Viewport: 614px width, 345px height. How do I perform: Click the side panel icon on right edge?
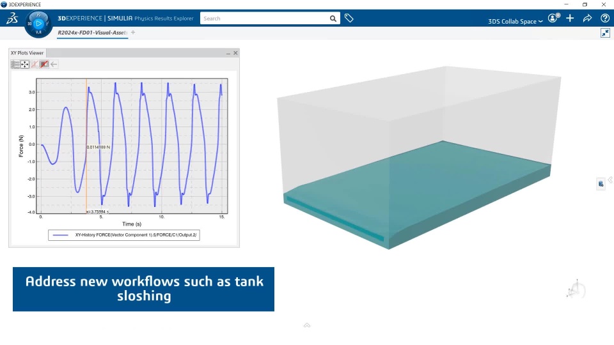[x=601, y=183]
